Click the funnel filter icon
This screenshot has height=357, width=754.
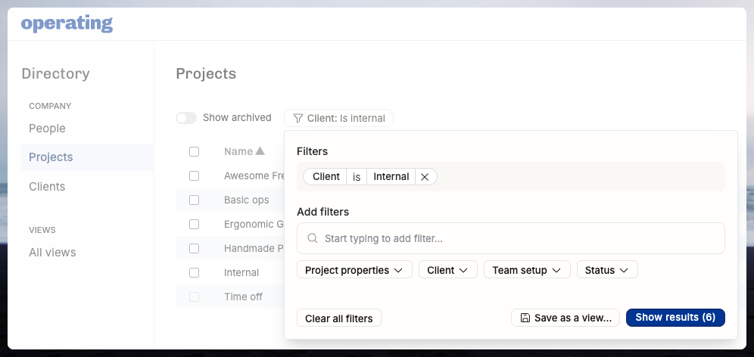298,118
